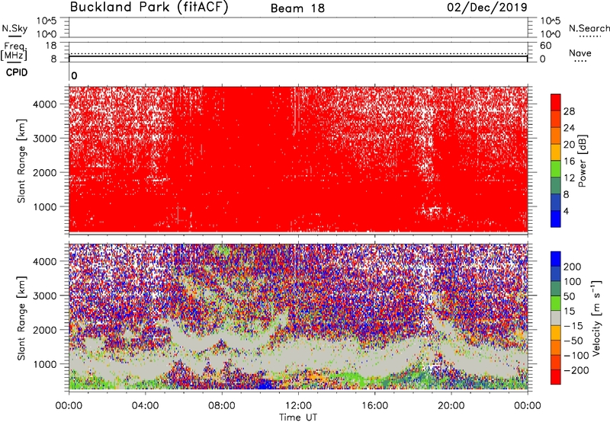Select the "Freq. [MHz]" axis label

(x=14, y=52)
